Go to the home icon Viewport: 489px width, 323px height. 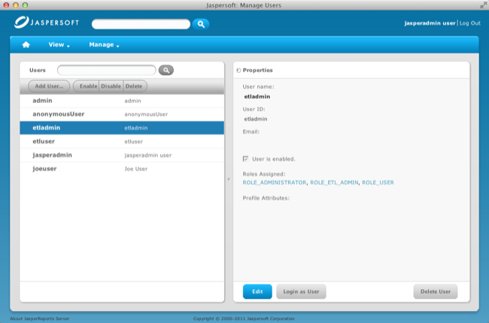pyautogui.click(x=26, y=44)
